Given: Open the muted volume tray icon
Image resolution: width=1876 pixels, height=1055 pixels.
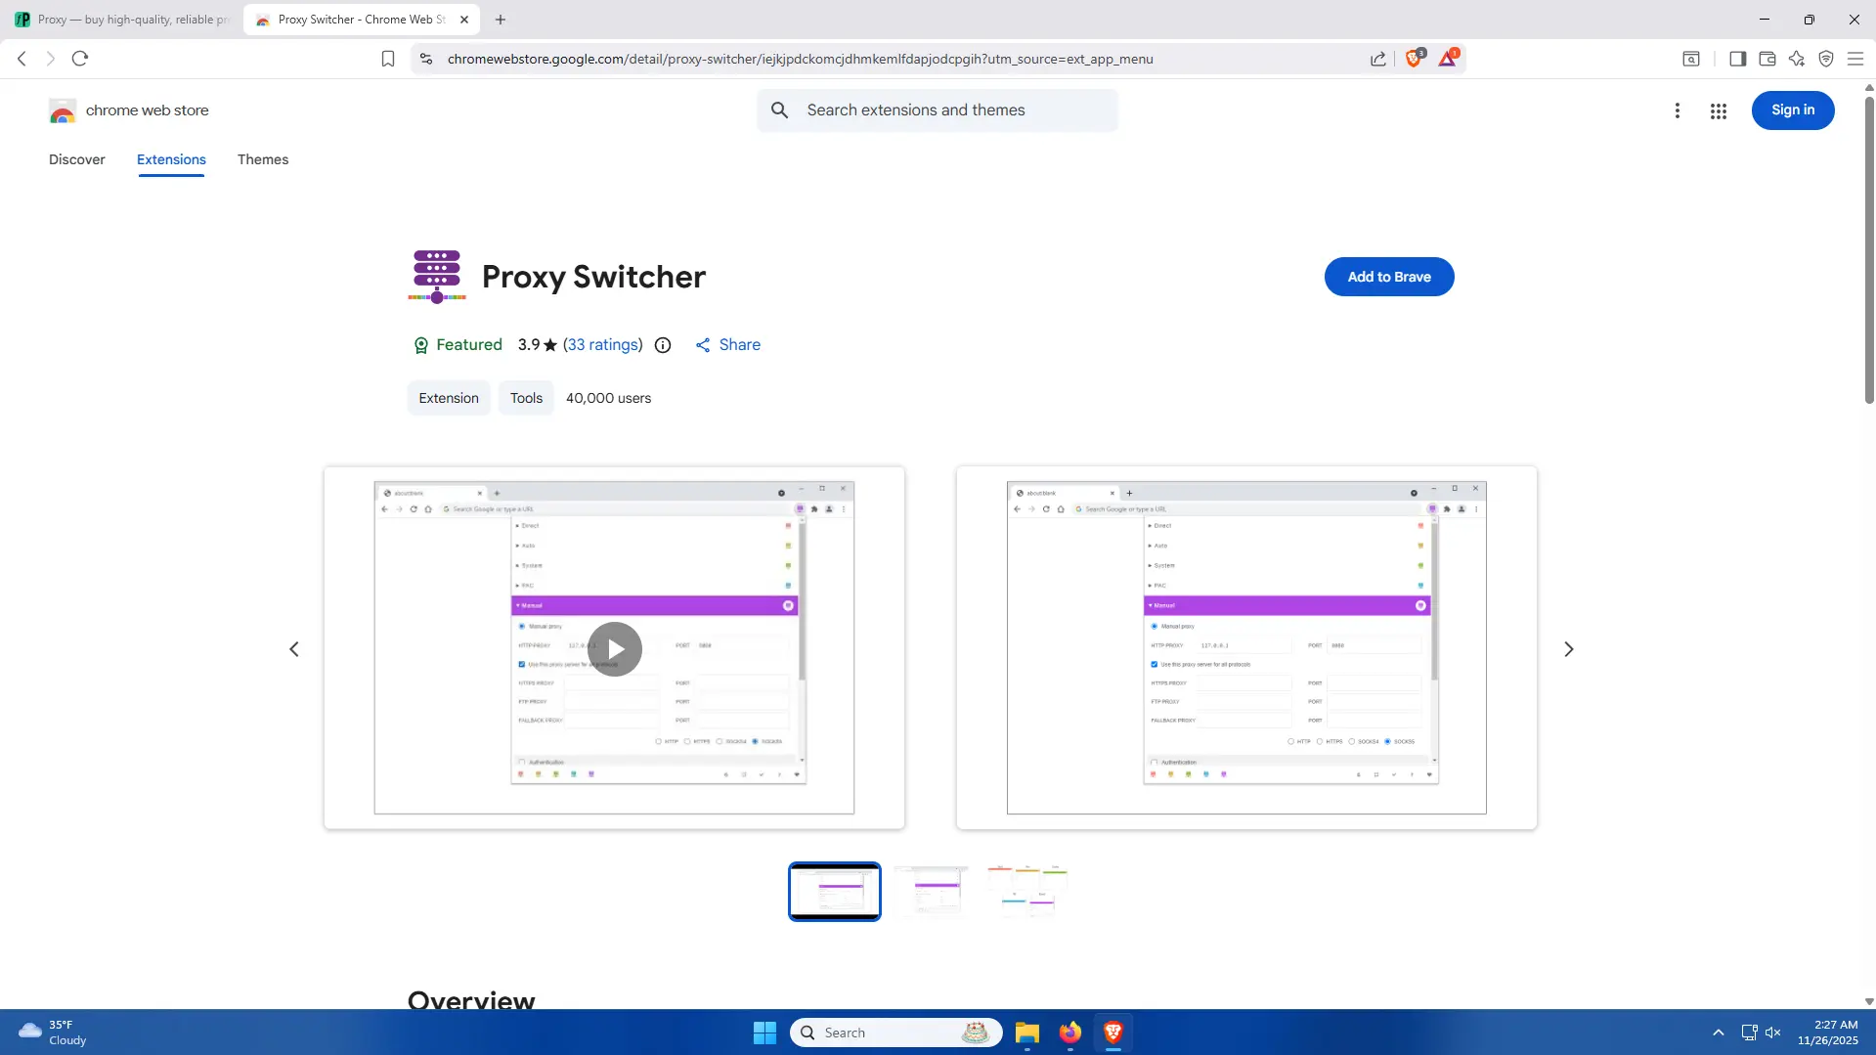Looking at the screenshot, I should (1773, 1033).
